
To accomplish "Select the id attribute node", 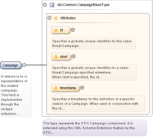I will pos(61,30).
